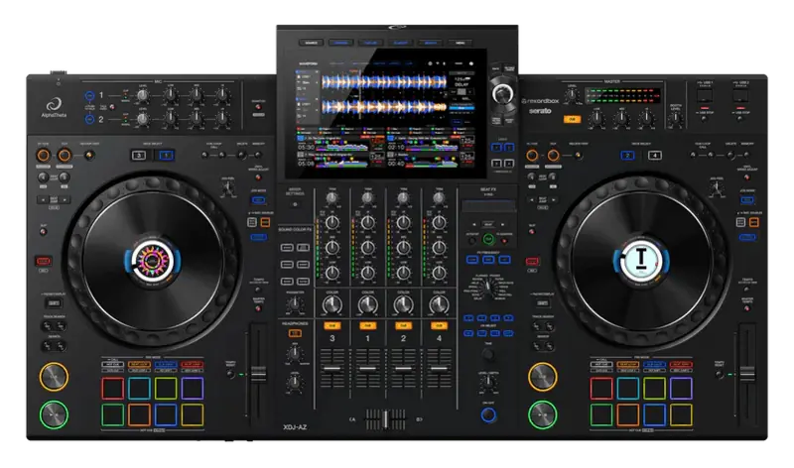Screen dimensions: 794x468
Task: Toggle Beat FX ON/OFF blue button
Action: coord(488,414)
